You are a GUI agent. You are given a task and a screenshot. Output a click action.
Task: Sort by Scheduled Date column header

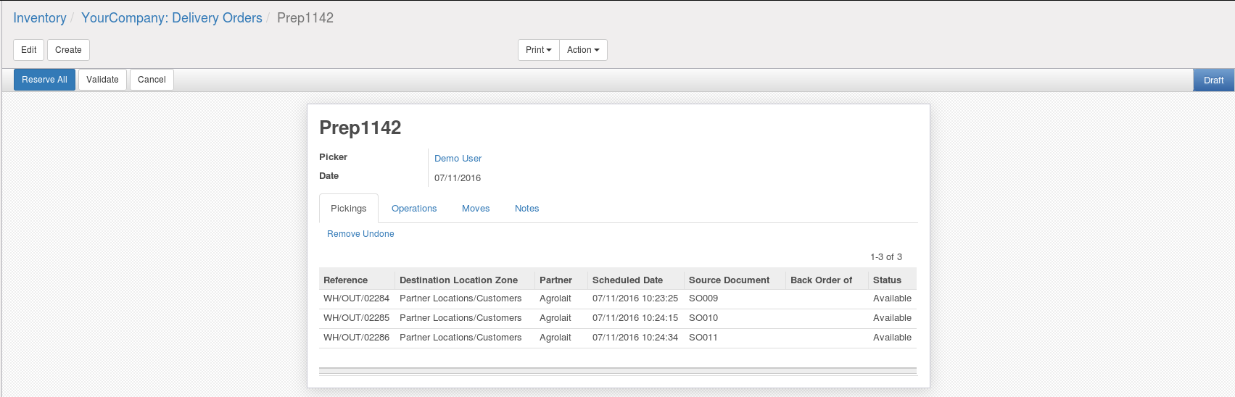tap(627, 280)
